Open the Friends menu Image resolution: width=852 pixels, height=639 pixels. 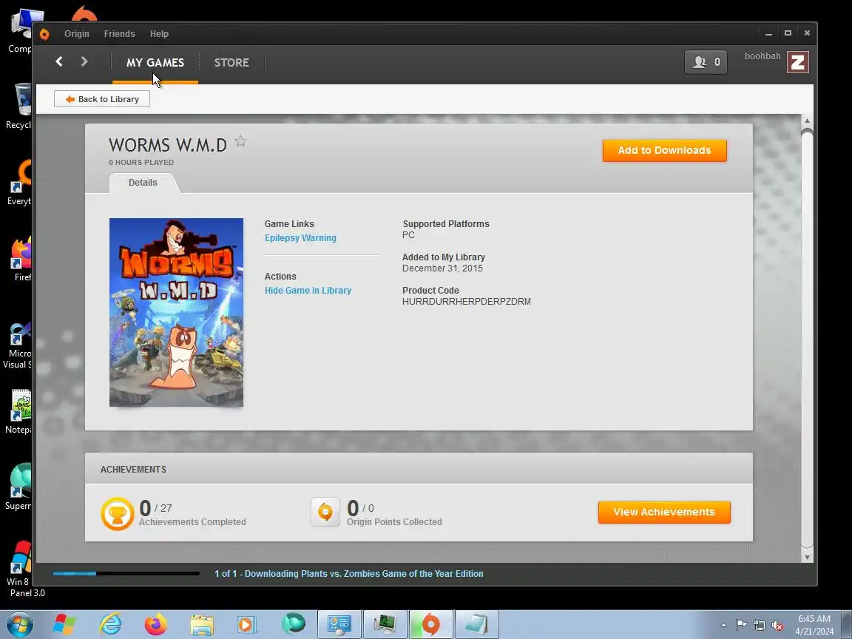point(120,34)
